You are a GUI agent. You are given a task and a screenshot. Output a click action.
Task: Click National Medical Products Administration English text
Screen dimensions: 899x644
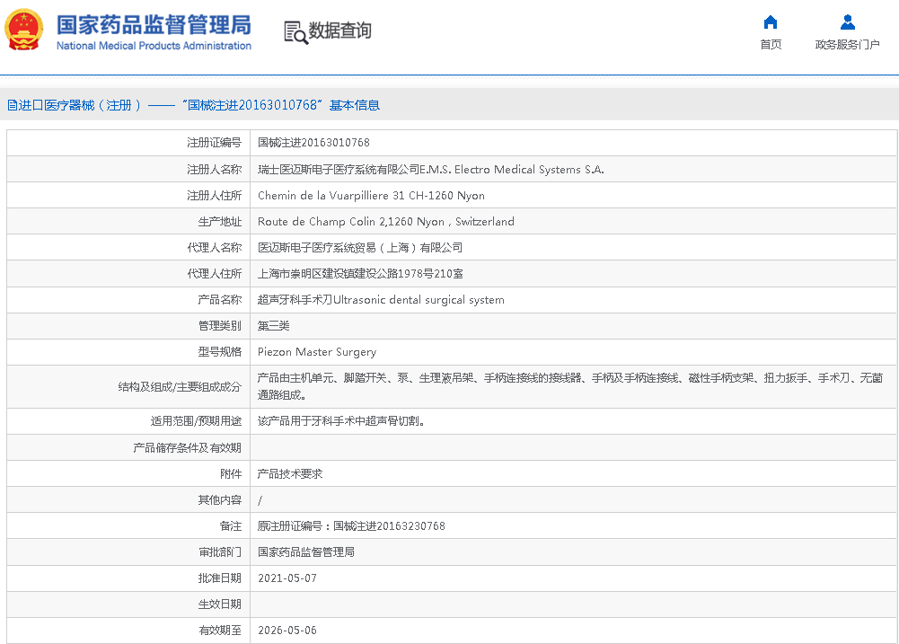[154, 46]
